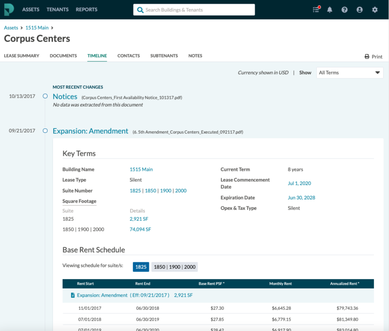Click the 74,094 SF details link
The image size is (389, 331).
coord(140,229)
